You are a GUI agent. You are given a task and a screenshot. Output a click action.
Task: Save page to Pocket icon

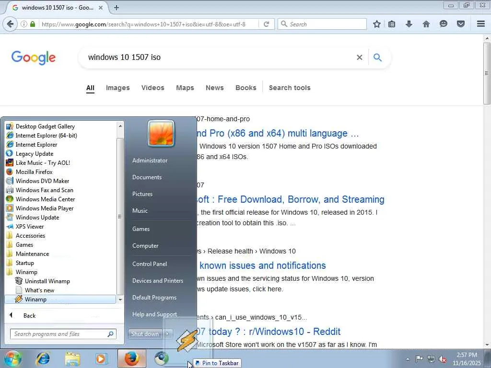460,24
